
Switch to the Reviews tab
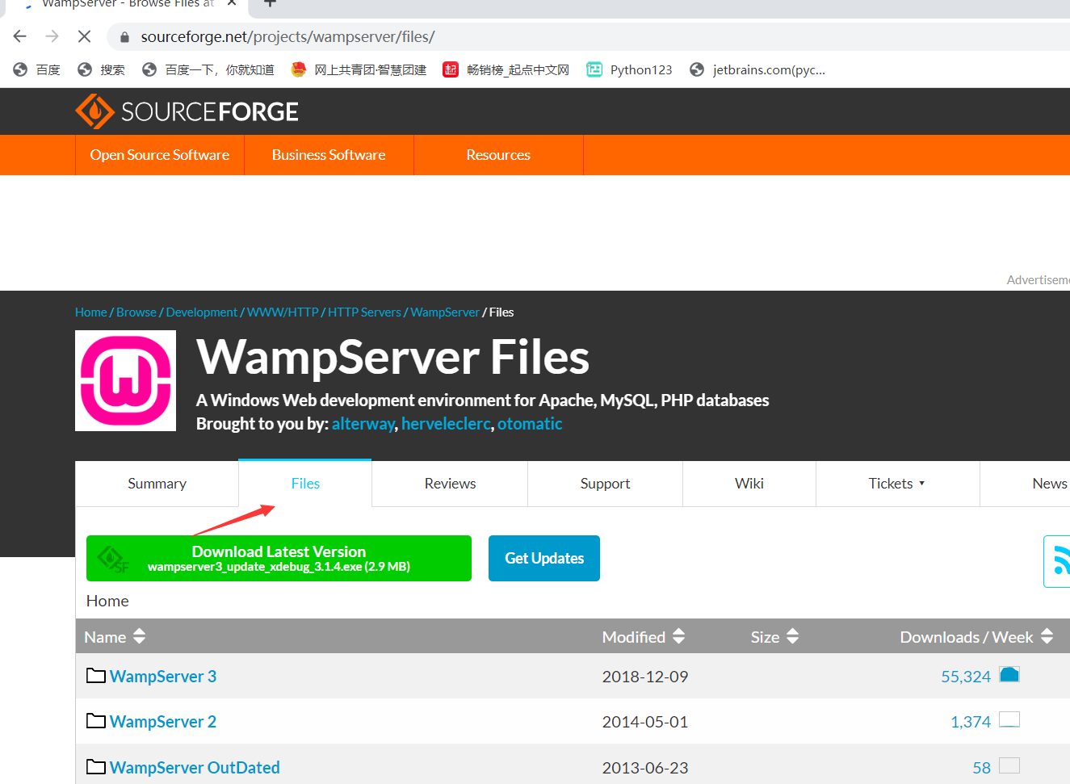450,484
